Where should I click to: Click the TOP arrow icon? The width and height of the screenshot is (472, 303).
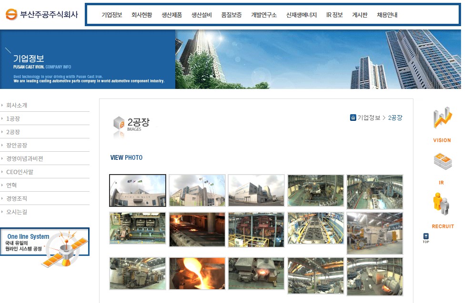(x=426, y=236)
